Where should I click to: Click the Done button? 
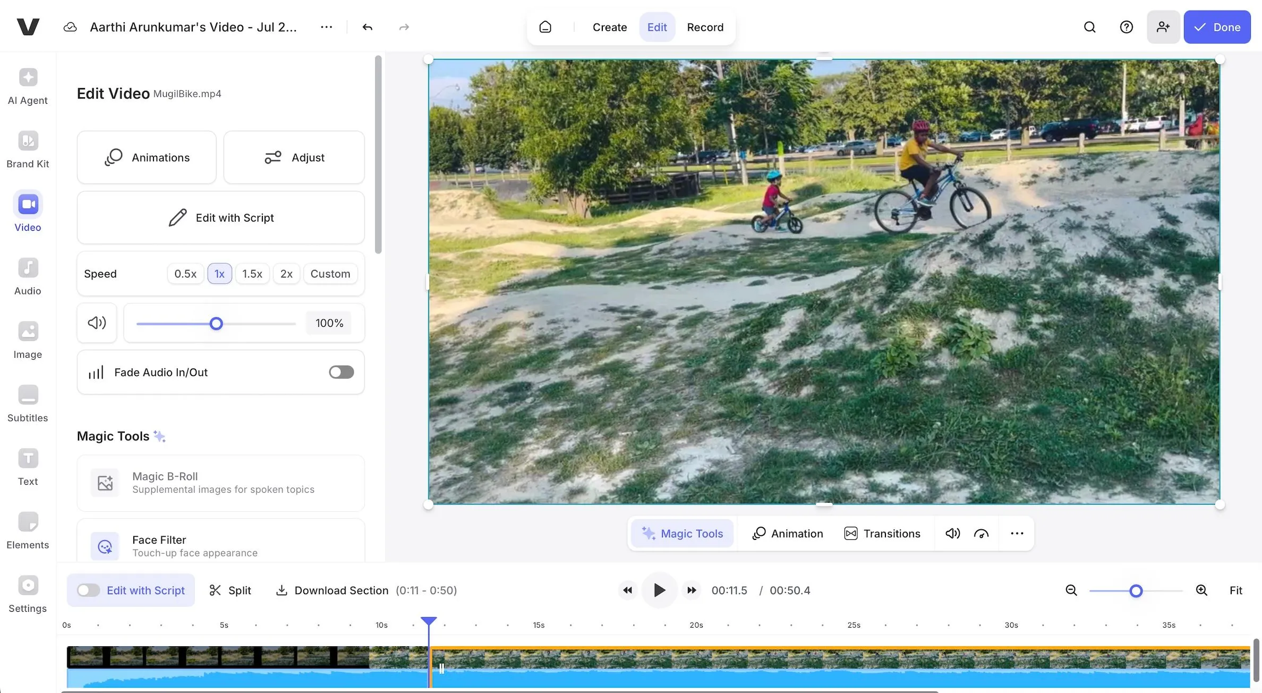[1217, 27]
